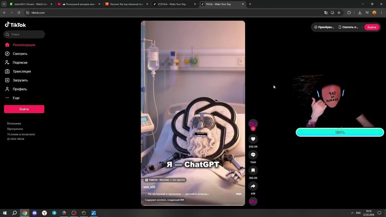Screen dimensions: 386x217
Task: Open the browser extensions menu
Action: 349,13
